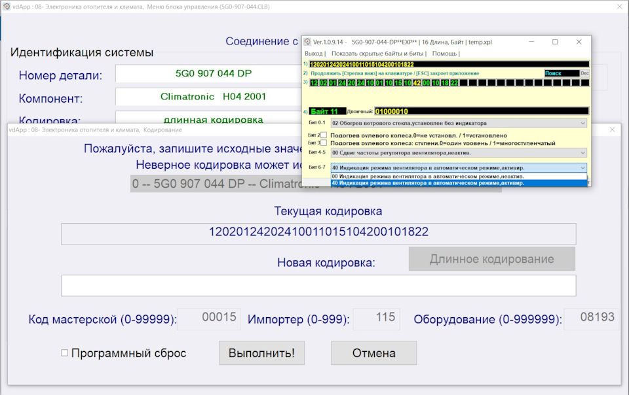This screenshot has width=629, height=395.
Task: Toggle Бит 3 steering wheel heating levels checkbox
Action: point(324,143)
